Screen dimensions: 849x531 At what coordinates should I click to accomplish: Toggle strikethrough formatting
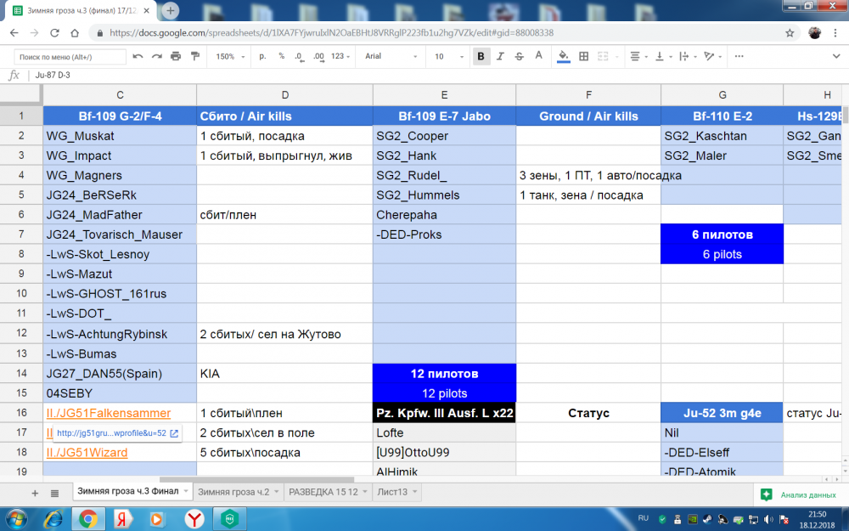click(519, 55)
